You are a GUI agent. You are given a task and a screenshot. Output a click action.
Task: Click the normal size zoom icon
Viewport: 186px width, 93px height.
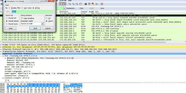click(77, 4)
